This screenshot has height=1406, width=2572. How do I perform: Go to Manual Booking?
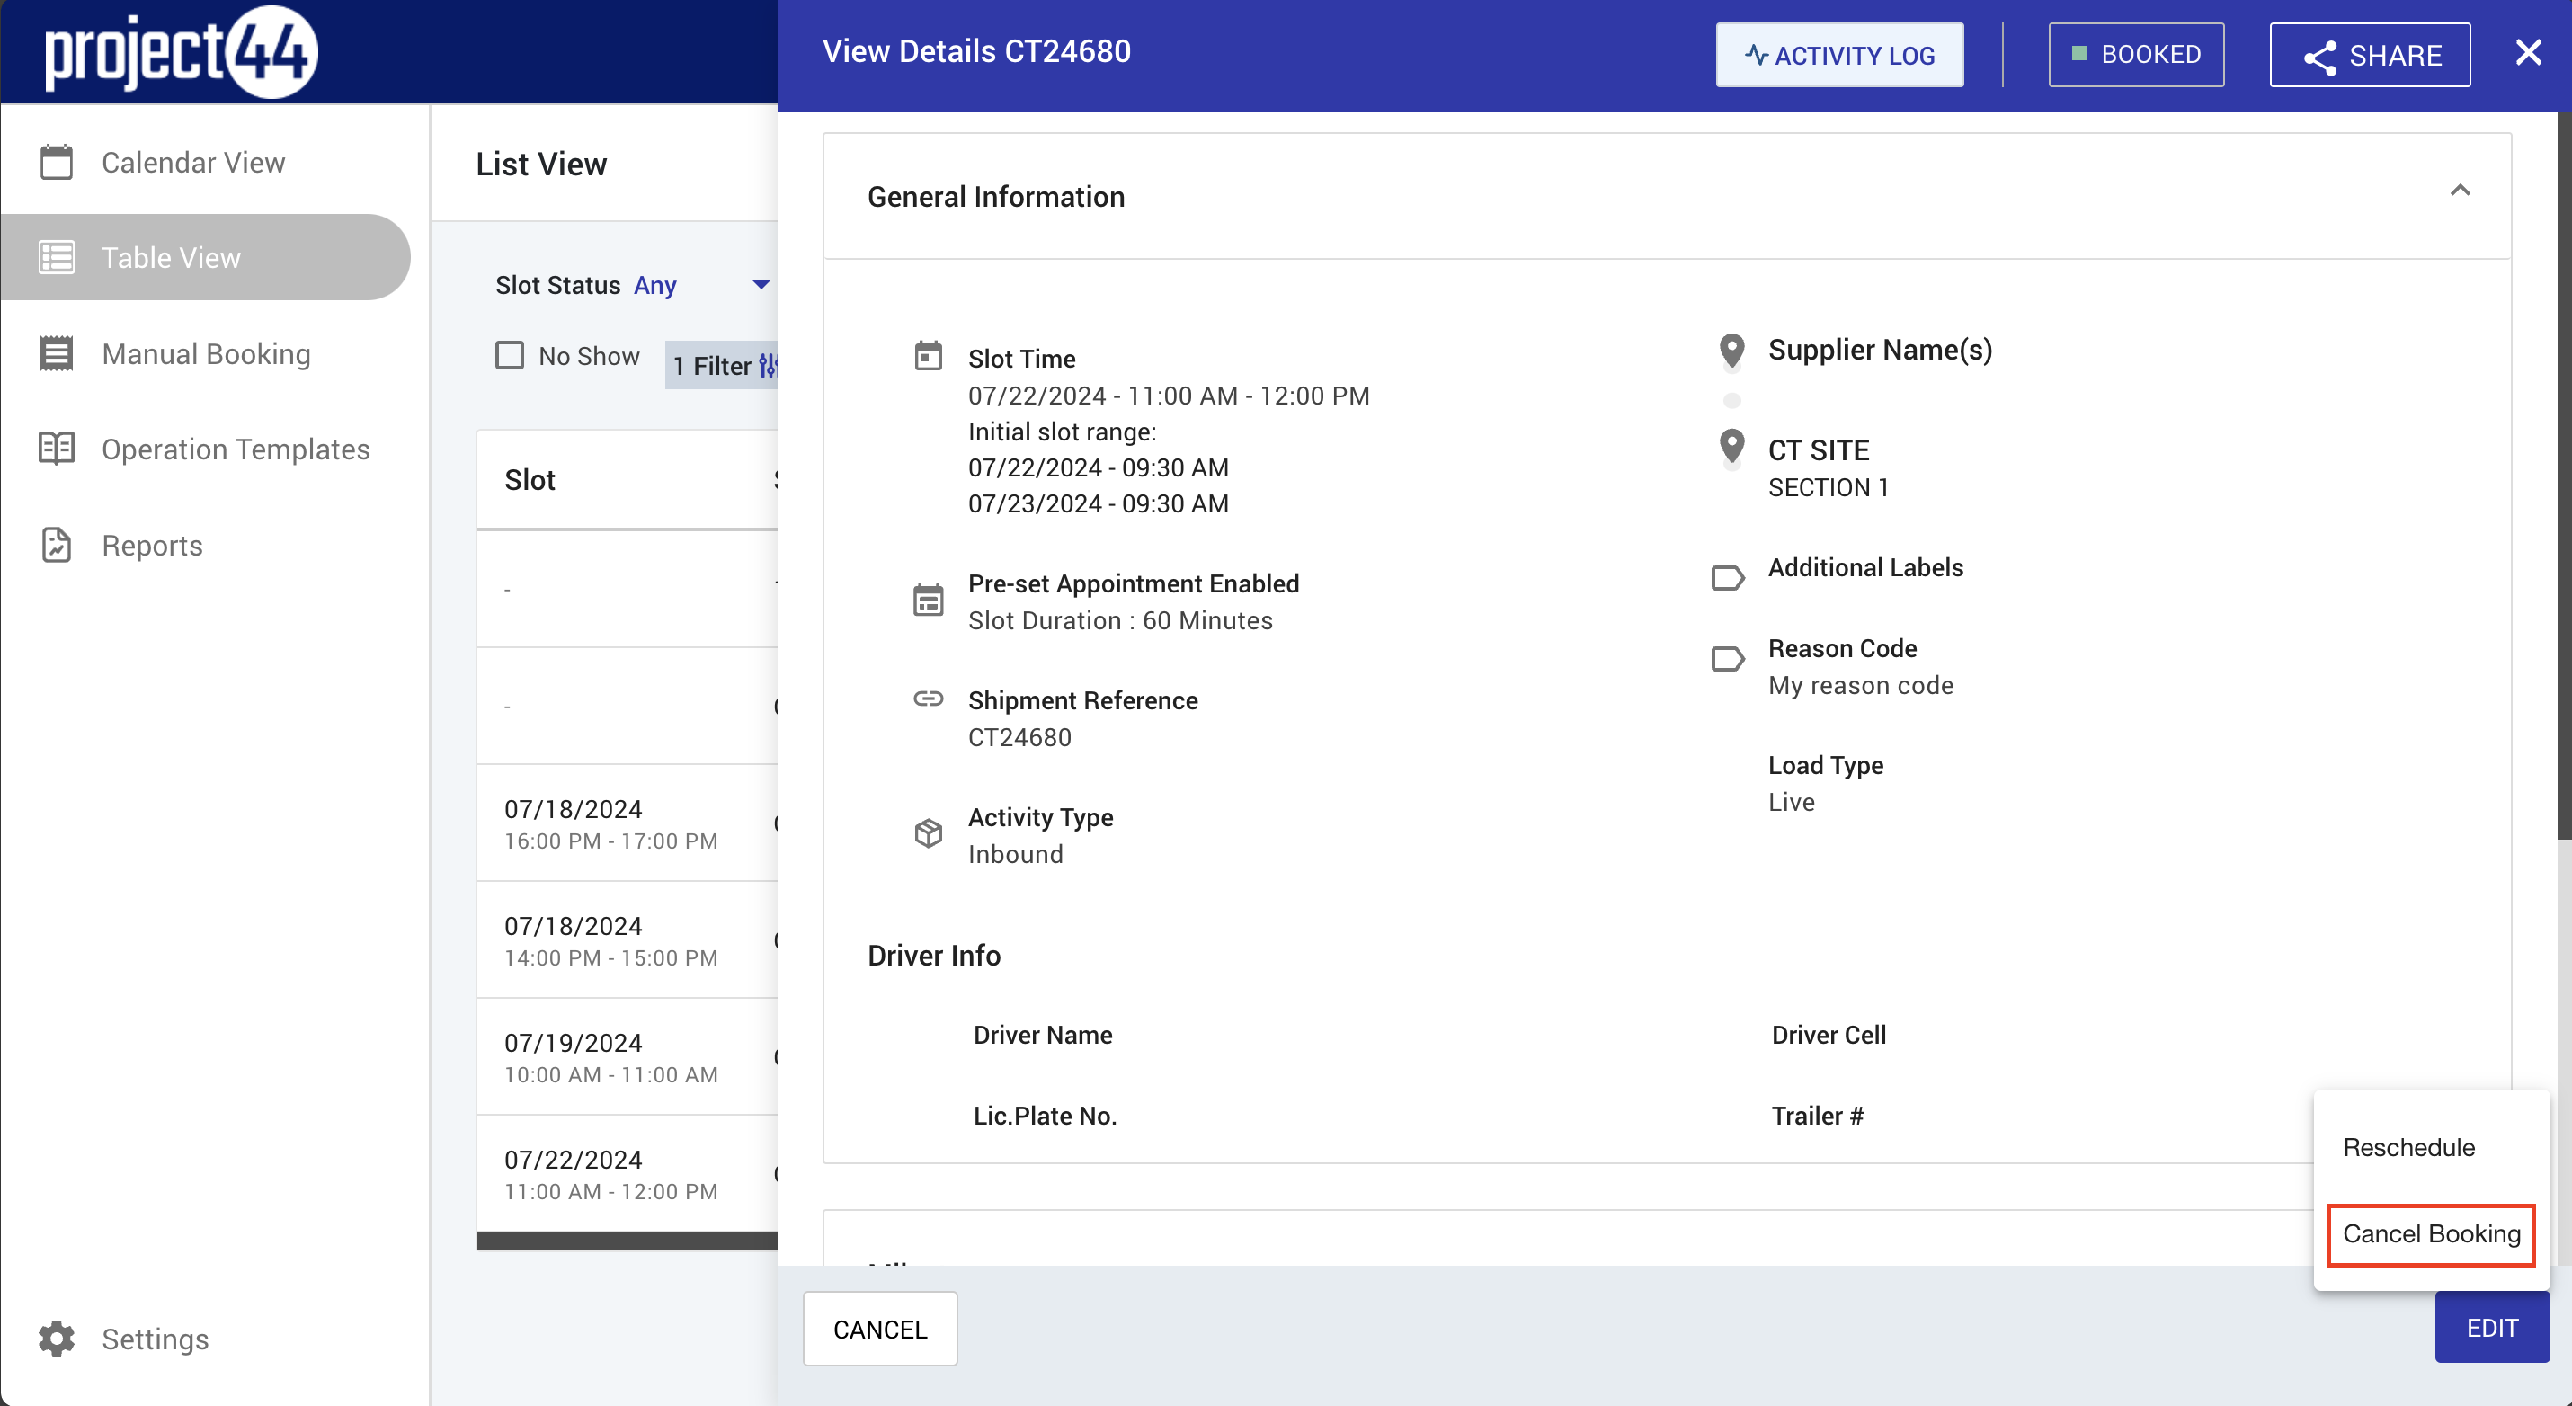pyautogui.click(x=206, y=353)
